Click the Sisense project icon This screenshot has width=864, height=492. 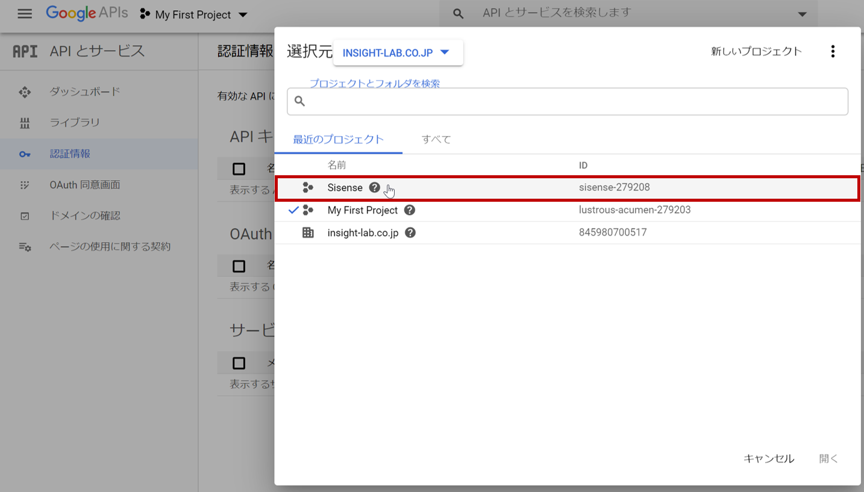click(x=308, y=188)
